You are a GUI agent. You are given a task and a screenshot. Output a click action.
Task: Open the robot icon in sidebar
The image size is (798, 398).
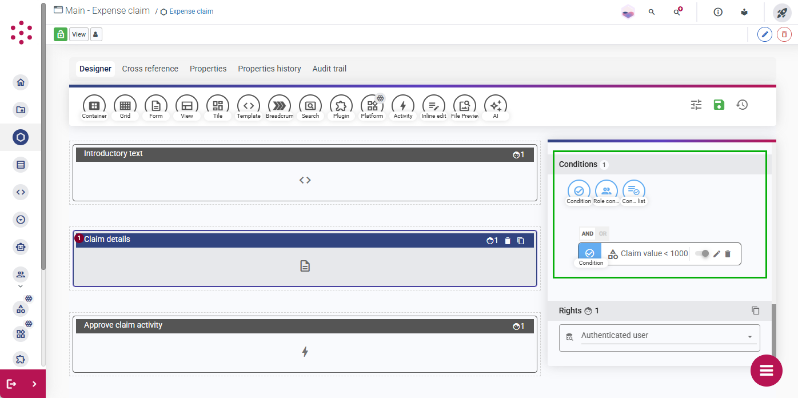(21, 247)
